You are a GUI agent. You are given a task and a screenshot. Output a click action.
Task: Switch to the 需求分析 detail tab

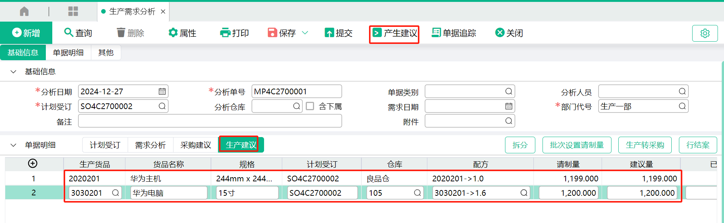(150, 145)
